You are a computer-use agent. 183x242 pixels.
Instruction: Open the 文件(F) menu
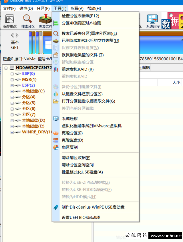[x=9, y=8]
